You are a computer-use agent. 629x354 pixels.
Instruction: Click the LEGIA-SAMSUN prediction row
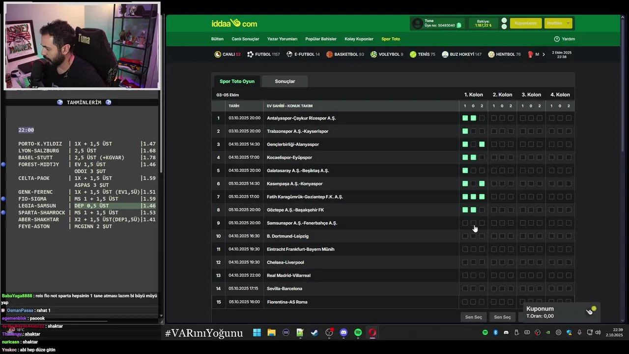(86, 206)
